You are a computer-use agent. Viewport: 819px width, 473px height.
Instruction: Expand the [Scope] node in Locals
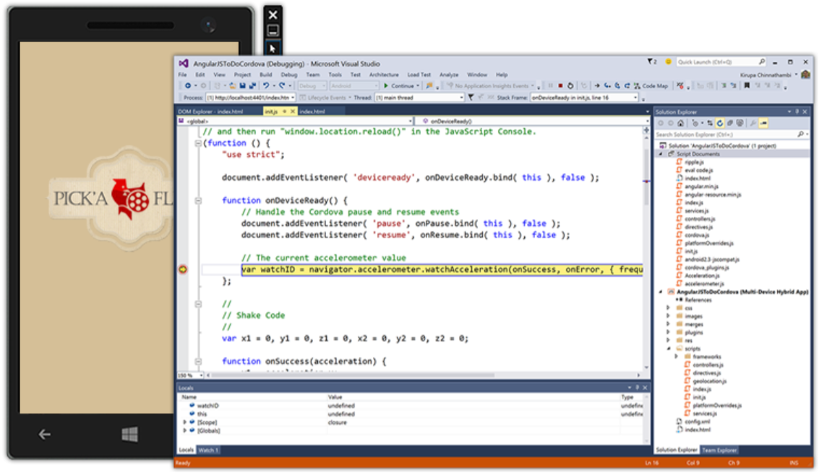tap(185, 422)
